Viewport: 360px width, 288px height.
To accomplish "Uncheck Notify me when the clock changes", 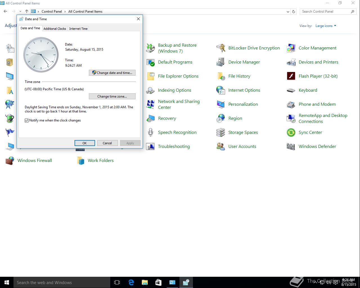I will [27, 120].
